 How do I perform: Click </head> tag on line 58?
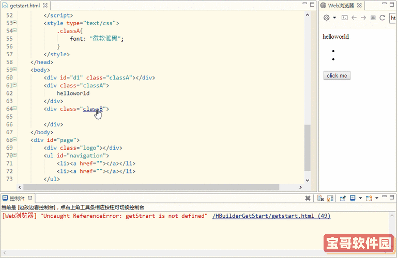click(42, 62)
